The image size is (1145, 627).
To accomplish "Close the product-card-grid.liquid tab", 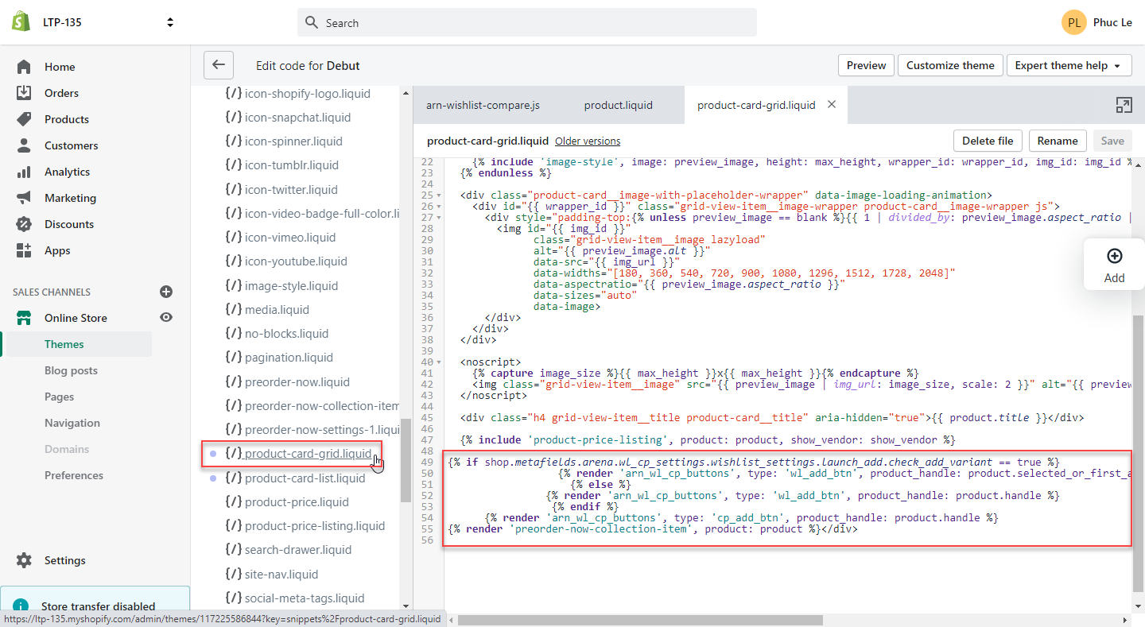I will (831, 104).
